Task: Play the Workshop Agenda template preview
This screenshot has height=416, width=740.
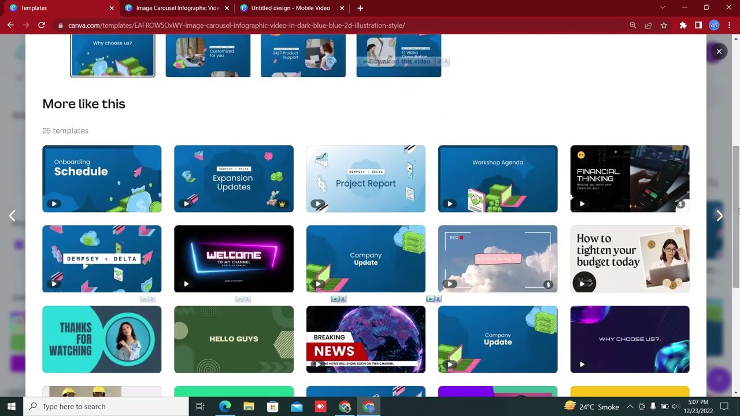Action: [x=450, y=203]
